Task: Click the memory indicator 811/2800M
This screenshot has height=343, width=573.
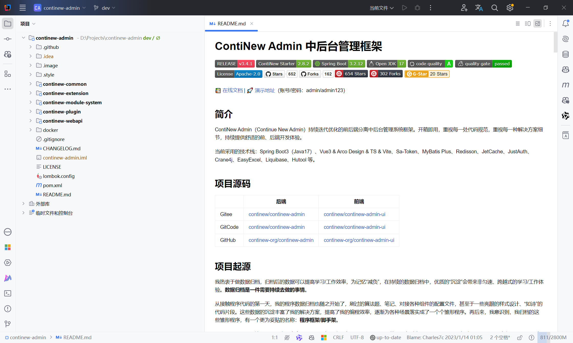Action: (x=553, y=338)
